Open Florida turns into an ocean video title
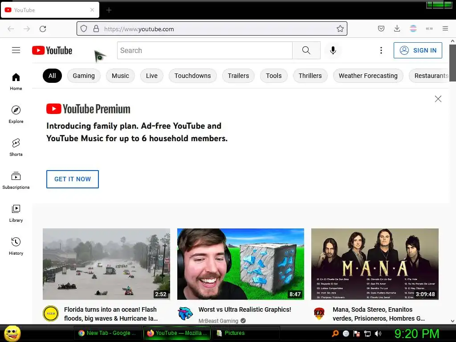The image size is (456, 342). point(111,314)
